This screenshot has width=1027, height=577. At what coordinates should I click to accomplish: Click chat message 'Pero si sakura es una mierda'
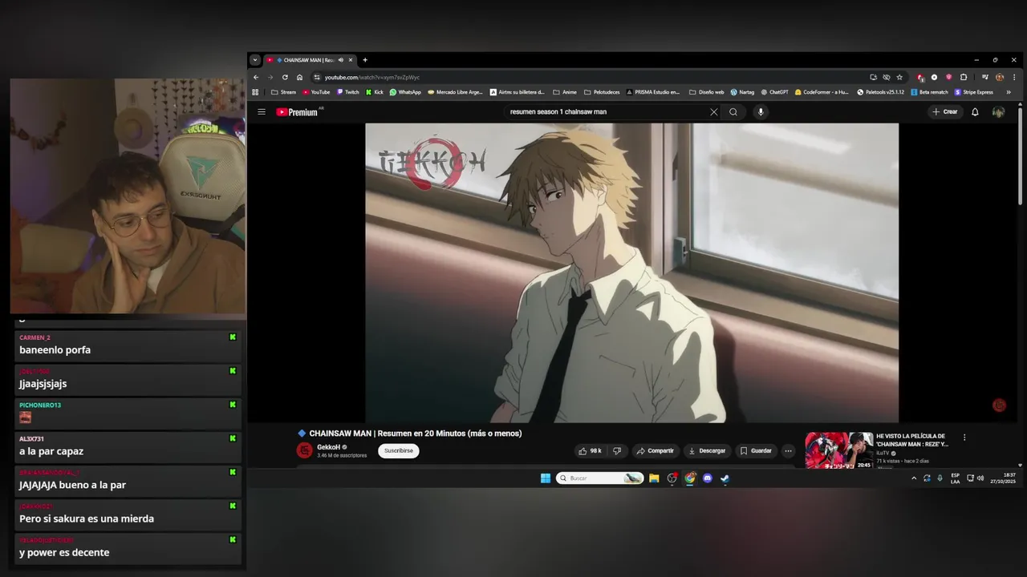point(87,518)
